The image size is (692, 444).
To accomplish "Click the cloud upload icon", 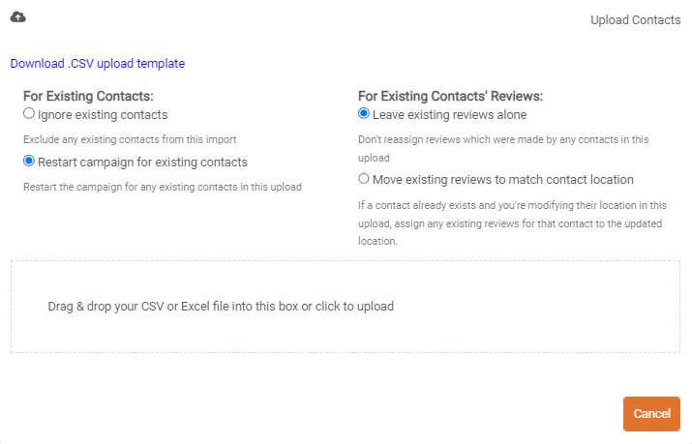I will pyautogui.click(x=17, y=17).
